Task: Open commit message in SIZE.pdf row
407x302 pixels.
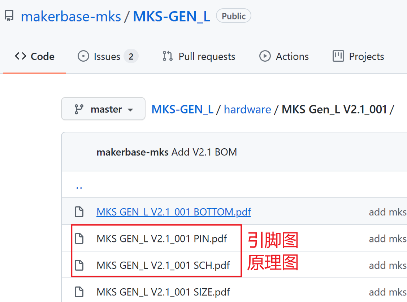Action: 388,292
